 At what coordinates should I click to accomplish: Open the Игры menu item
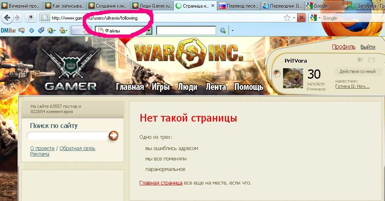pyautogui.click(x=161, y=87)
